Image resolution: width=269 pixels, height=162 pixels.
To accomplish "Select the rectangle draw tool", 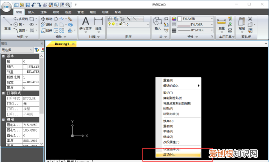I will click(x=32, y=19).
